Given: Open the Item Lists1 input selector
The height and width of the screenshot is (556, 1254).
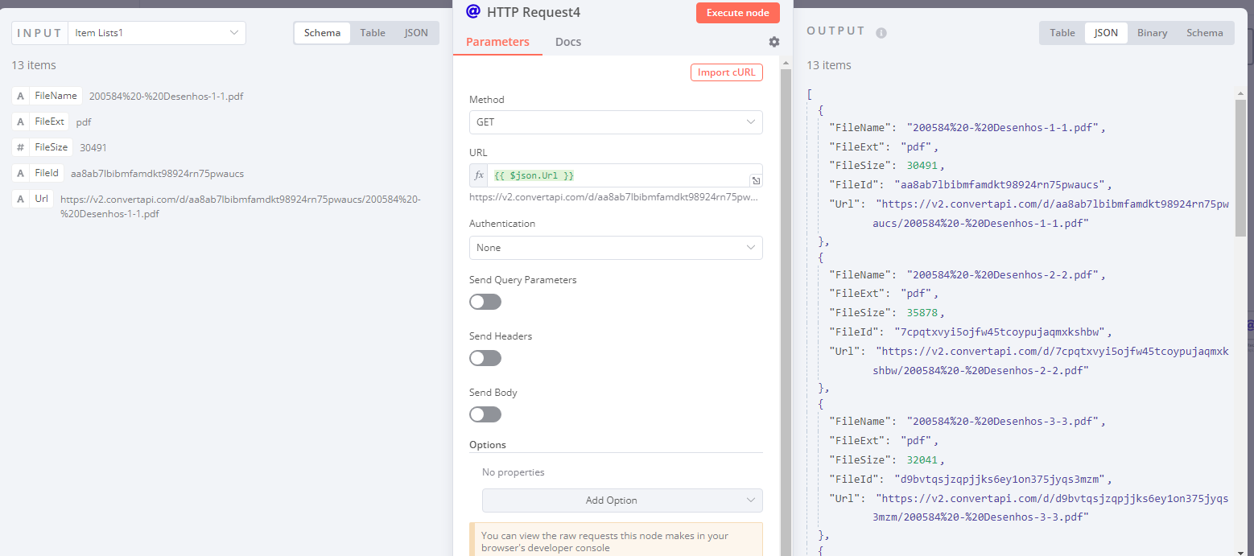Looking at the screenshot, I should tap(157, 33).
